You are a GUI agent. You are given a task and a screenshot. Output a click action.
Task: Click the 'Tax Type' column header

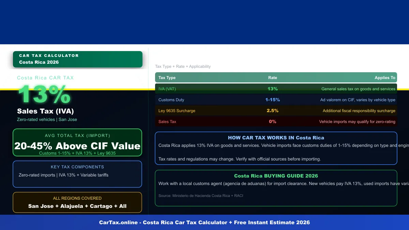coord(167,78)
